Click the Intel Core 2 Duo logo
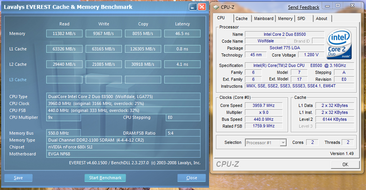366x190 pixels. click(339, 44)
